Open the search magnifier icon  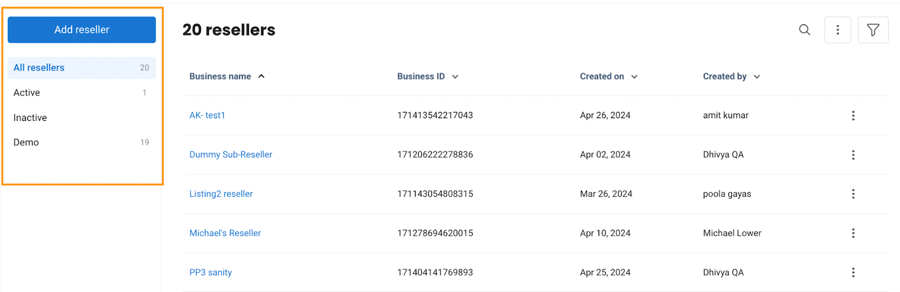[804, 30]
